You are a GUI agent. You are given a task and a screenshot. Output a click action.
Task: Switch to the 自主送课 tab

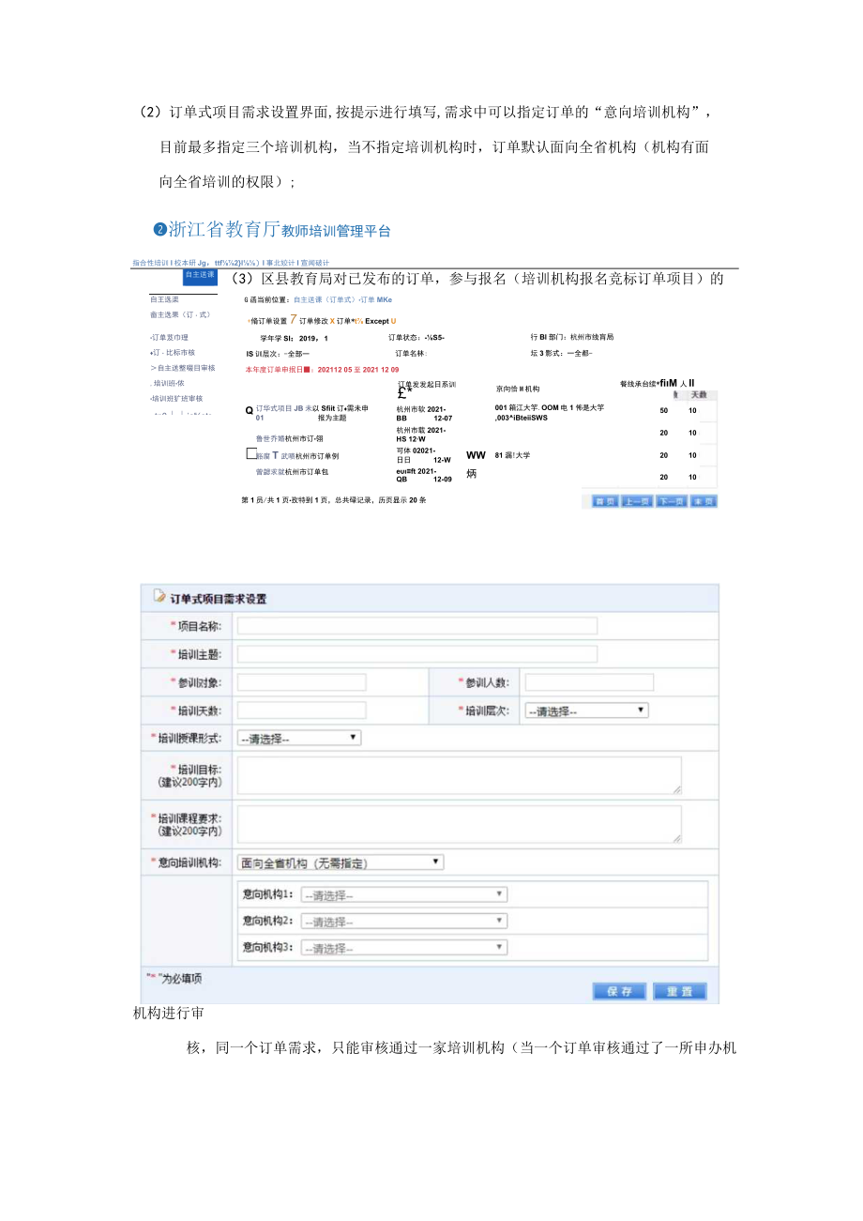pos(199,277)
